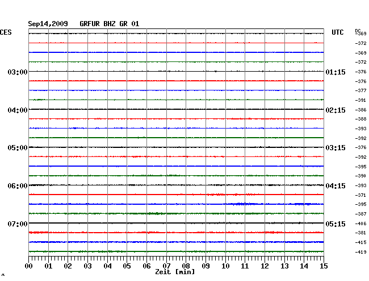Screen dimensions: 369x281
Task: Click the station title "GRFUR BHZ GR 01"
Action: click(110, 24)
